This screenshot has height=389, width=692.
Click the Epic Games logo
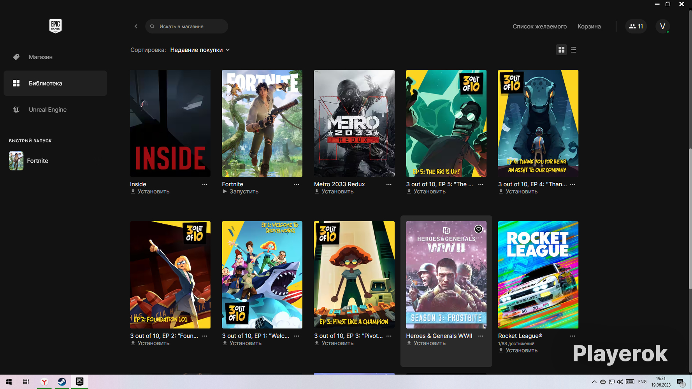click(x=55, y=26)
